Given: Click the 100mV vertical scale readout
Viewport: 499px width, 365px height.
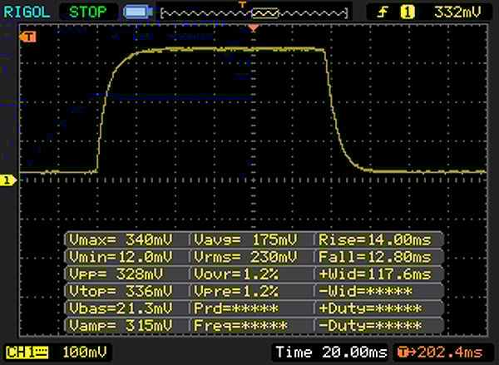Looking at the screenshot, I should tap(85, 353).
